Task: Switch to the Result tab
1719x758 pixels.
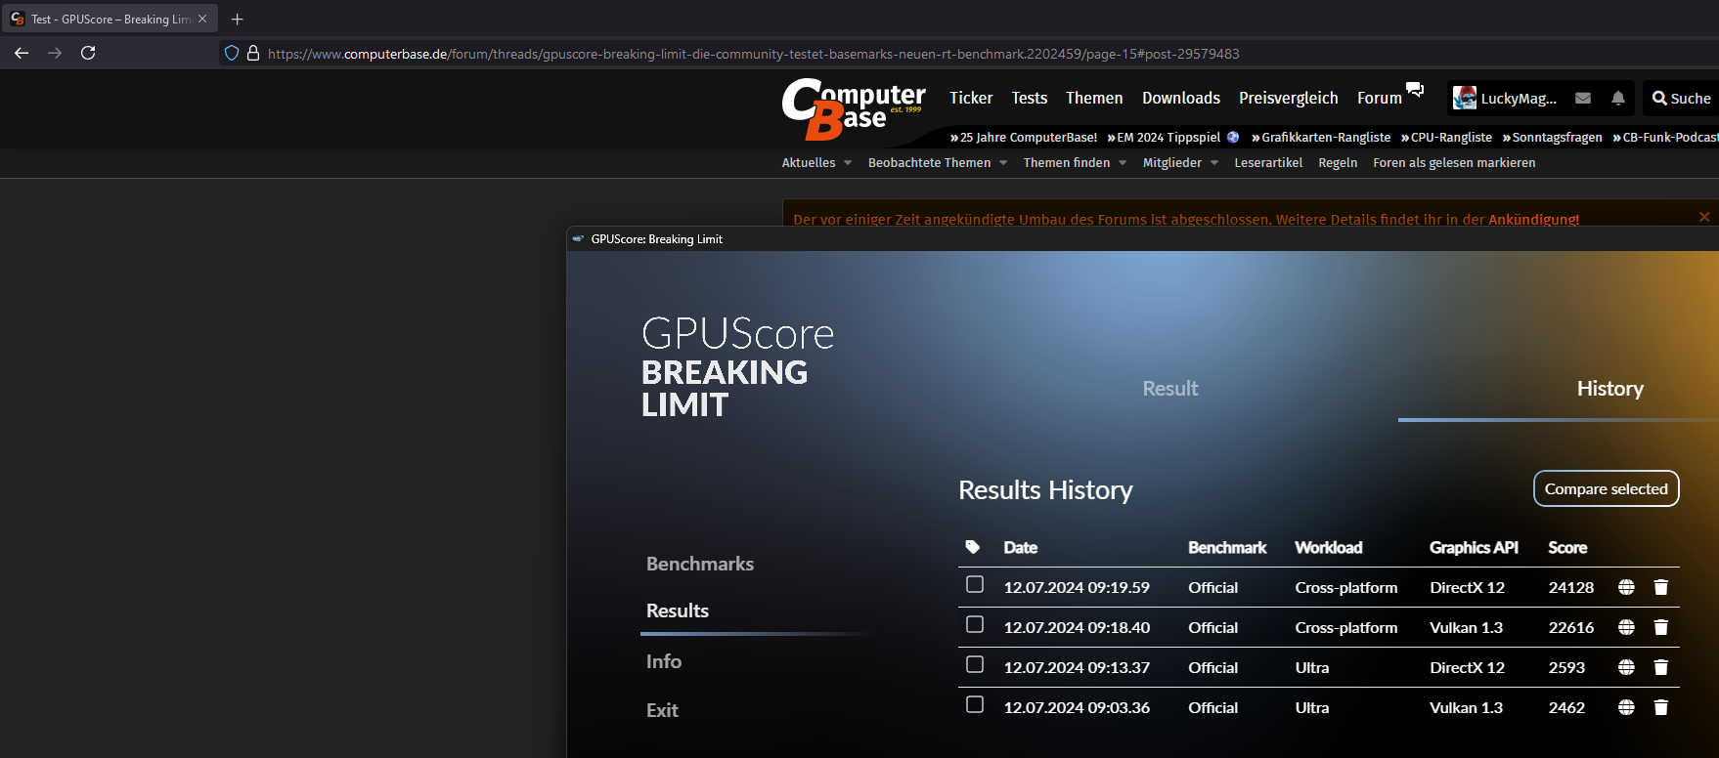Action: pyautogui.click(x=1170, y=389)
